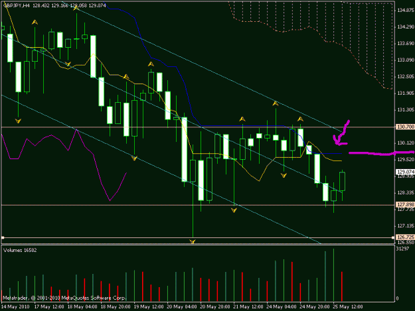Click the 127.135 price axis label
This screenshot has width=415, height=311.
(406, 226)
